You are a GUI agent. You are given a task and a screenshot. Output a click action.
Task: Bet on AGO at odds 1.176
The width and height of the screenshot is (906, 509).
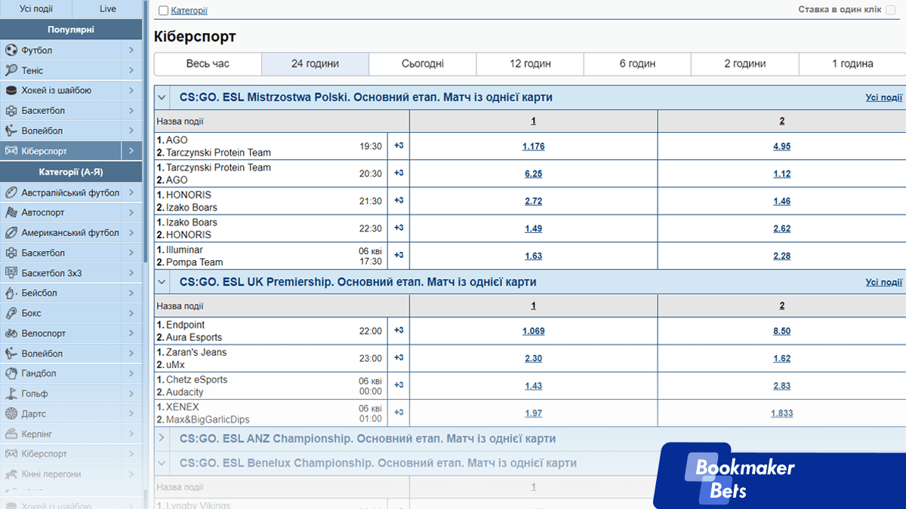pyautogui.click(x=533, y=146)
